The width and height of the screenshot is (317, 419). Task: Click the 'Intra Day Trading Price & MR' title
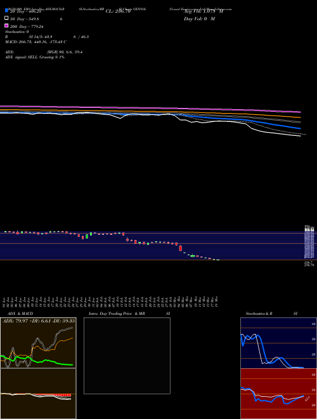coord(117,314)
